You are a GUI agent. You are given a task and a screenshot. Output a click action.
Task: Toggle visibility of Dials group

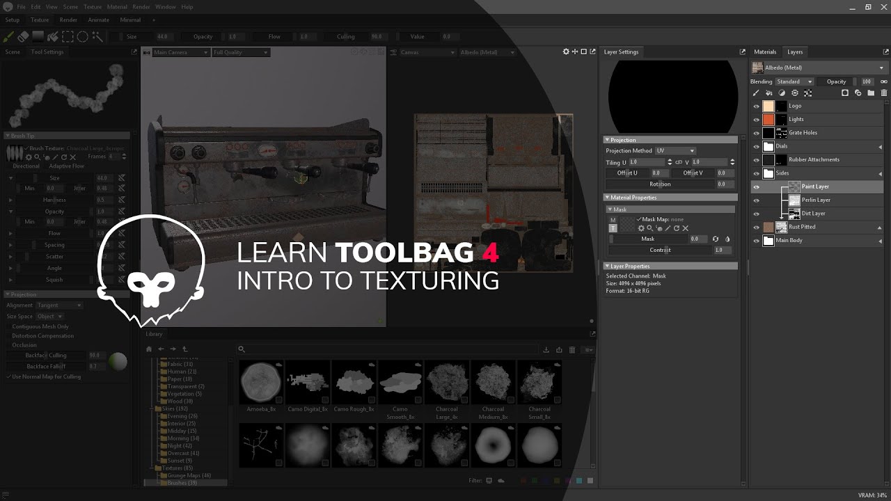tap(757, 146)
